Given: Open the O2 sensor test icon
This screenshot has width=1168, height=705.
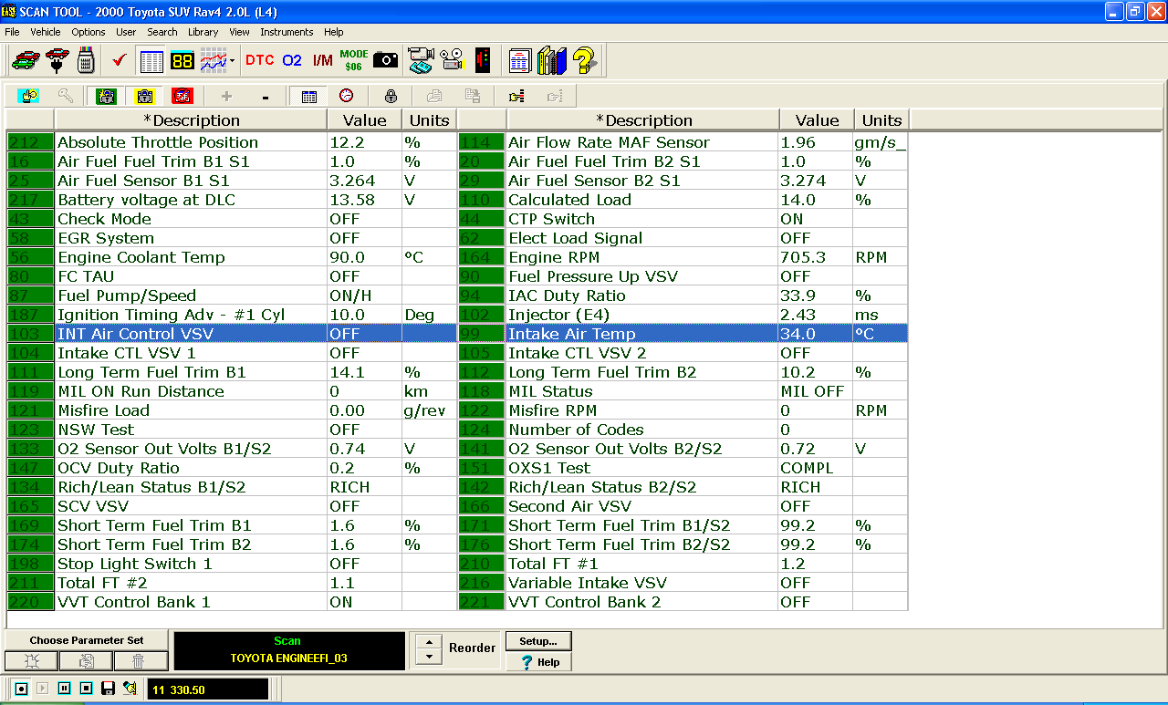Looking at the screenshot, I should point(292,60).
